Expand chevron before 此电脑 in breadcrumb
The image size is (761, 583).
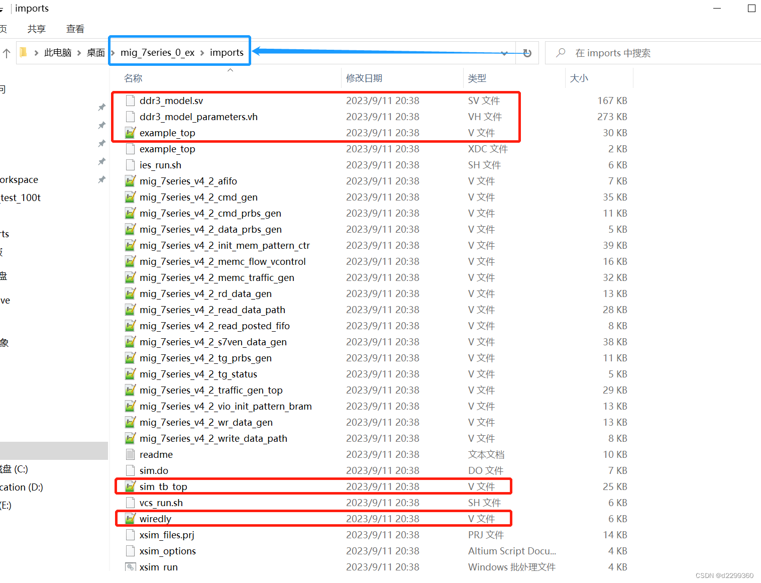(x=36, y=53)
